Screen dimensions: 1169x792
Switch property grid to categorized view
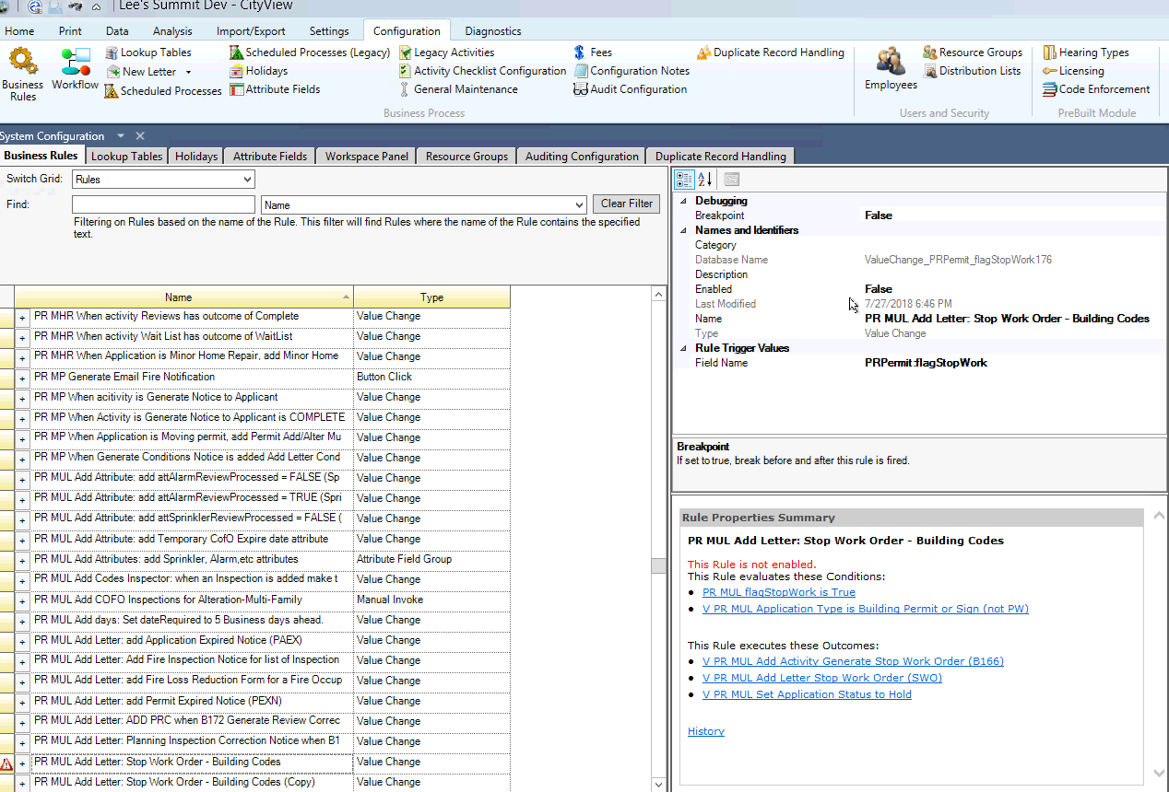click(x=684, y=180)
